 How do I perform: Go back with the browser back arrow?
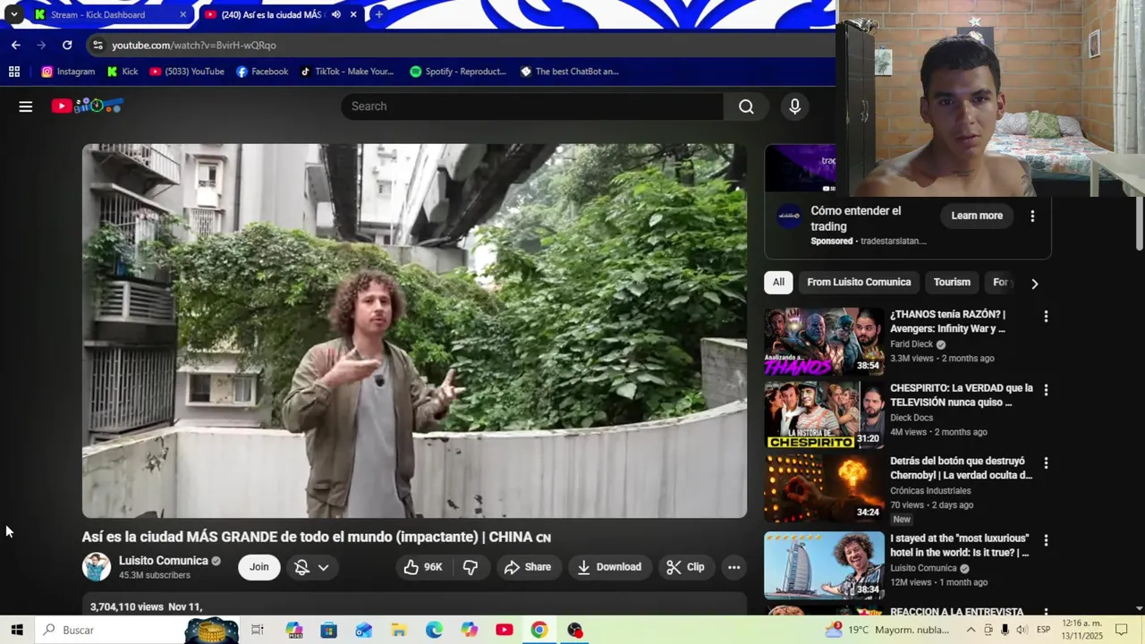(16, 45)
